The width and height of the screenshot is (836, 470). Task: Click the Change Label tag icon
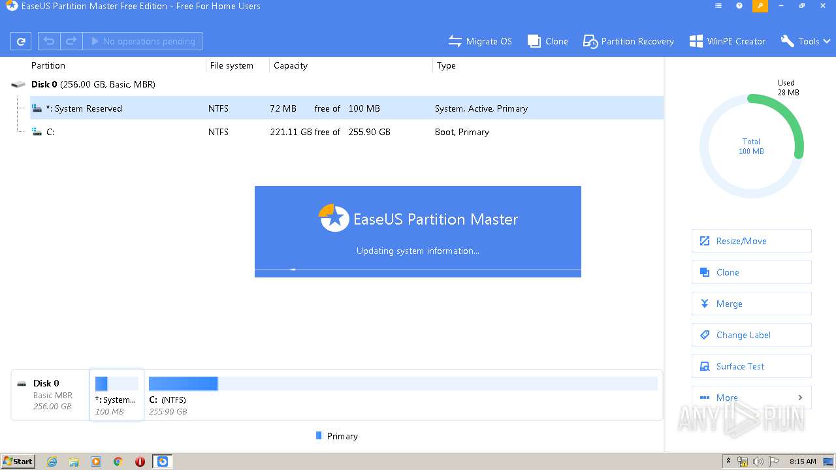705,335
